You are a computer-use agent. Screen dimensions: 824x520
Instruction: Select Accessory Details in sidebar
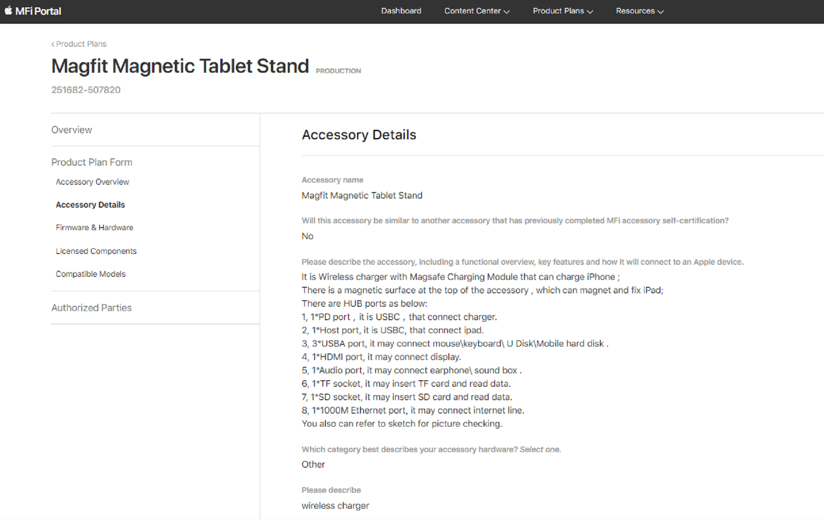[x=90, y=205]
